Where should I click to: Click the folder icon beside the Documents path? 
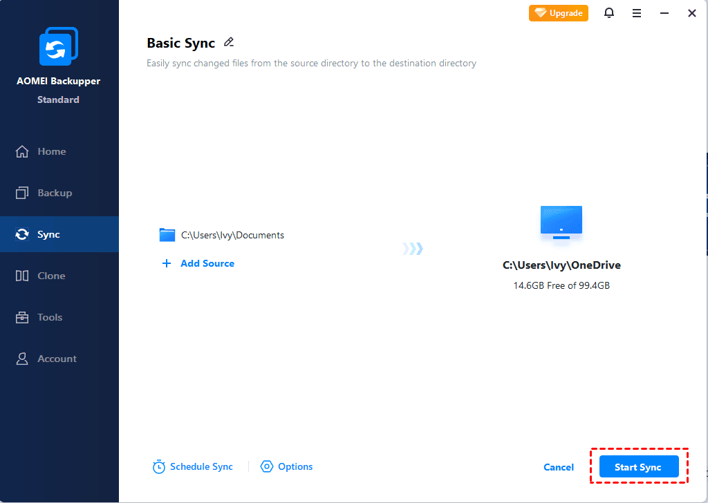point(167,235)
